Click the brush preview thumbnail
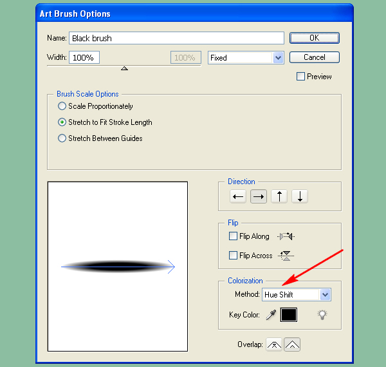Screen dimensions: 386x367 click(118, 267)
